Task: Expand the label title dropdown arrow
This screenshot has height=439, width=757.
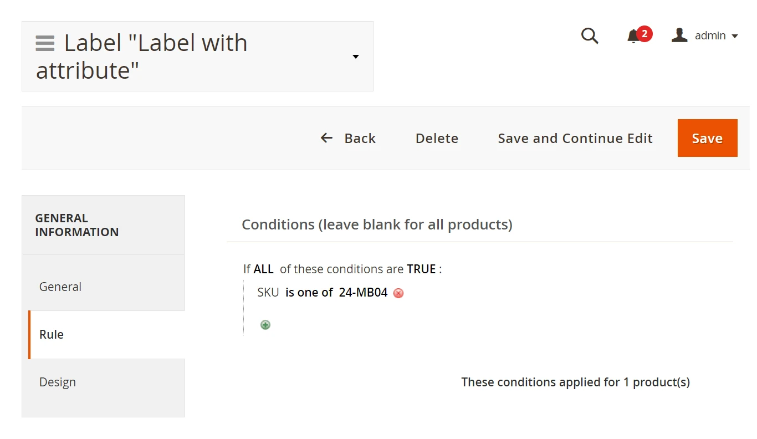Action: 356,57
